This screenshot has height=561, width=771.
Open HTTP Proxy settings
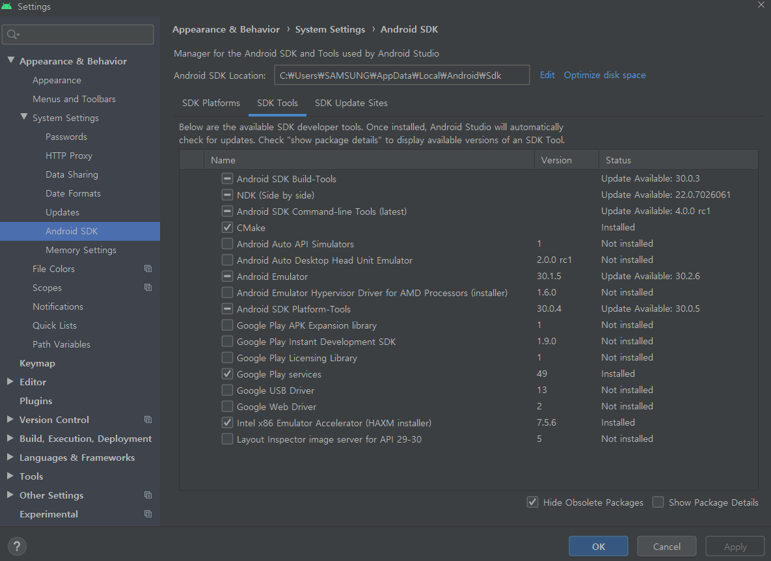pos(69,156)
